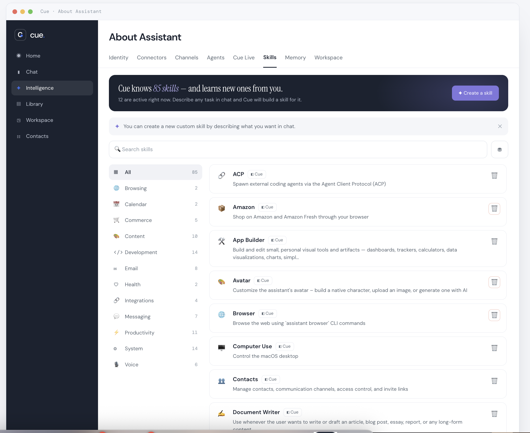Switch to the Connectors tab
The height and width of the screenshot is (433, 530).
pos(152,58)
